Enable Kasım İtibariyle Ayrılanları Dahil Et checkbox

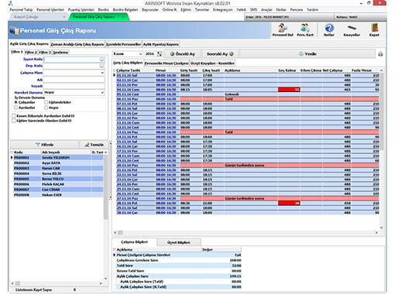point(14,116)
